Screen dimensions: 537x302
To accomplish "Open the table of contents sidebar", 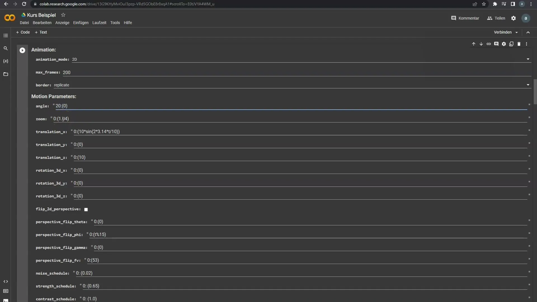I will click(x=6, y=36).
